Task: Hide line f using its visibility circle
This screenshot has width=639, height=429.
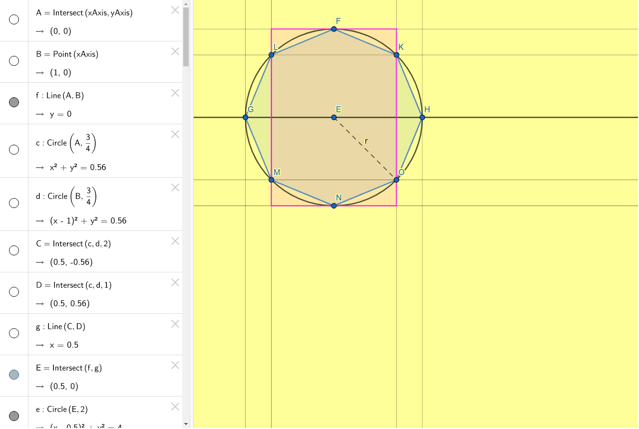Action: 13,102
